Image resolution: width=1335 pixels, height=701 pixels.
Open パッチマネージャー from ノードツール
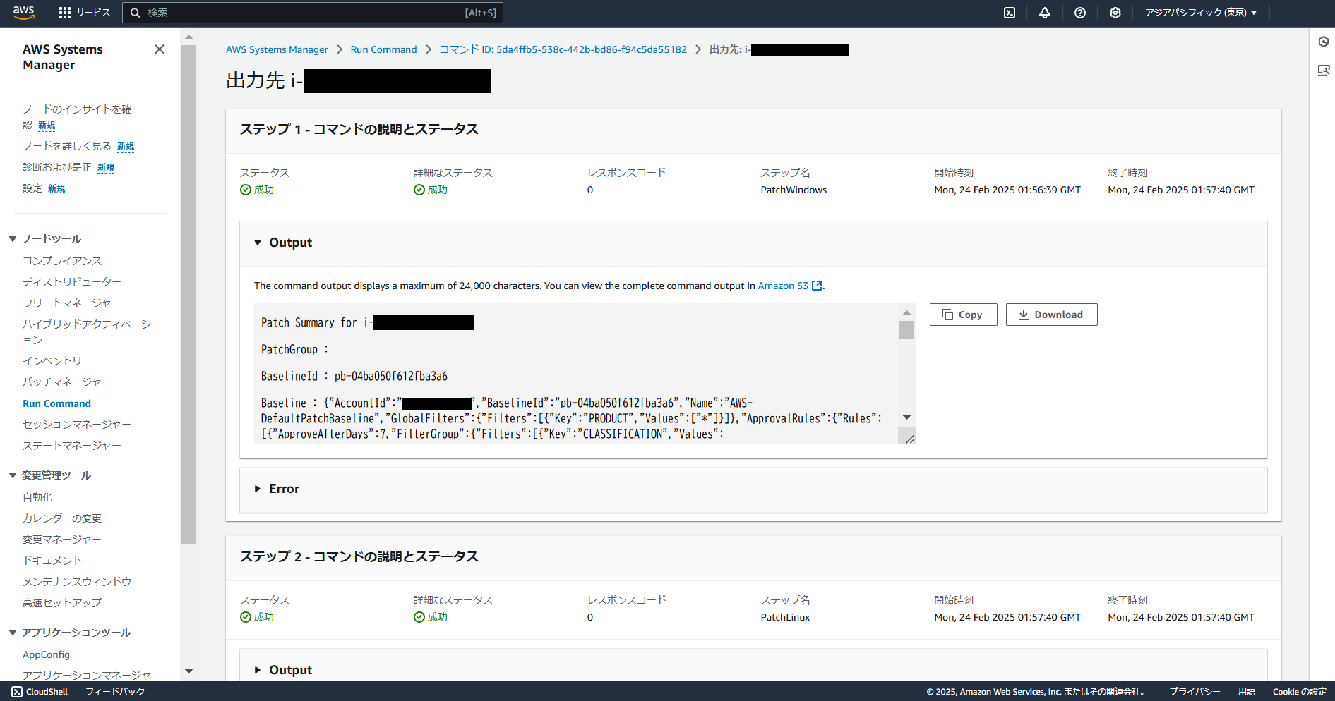pos(66,382)
